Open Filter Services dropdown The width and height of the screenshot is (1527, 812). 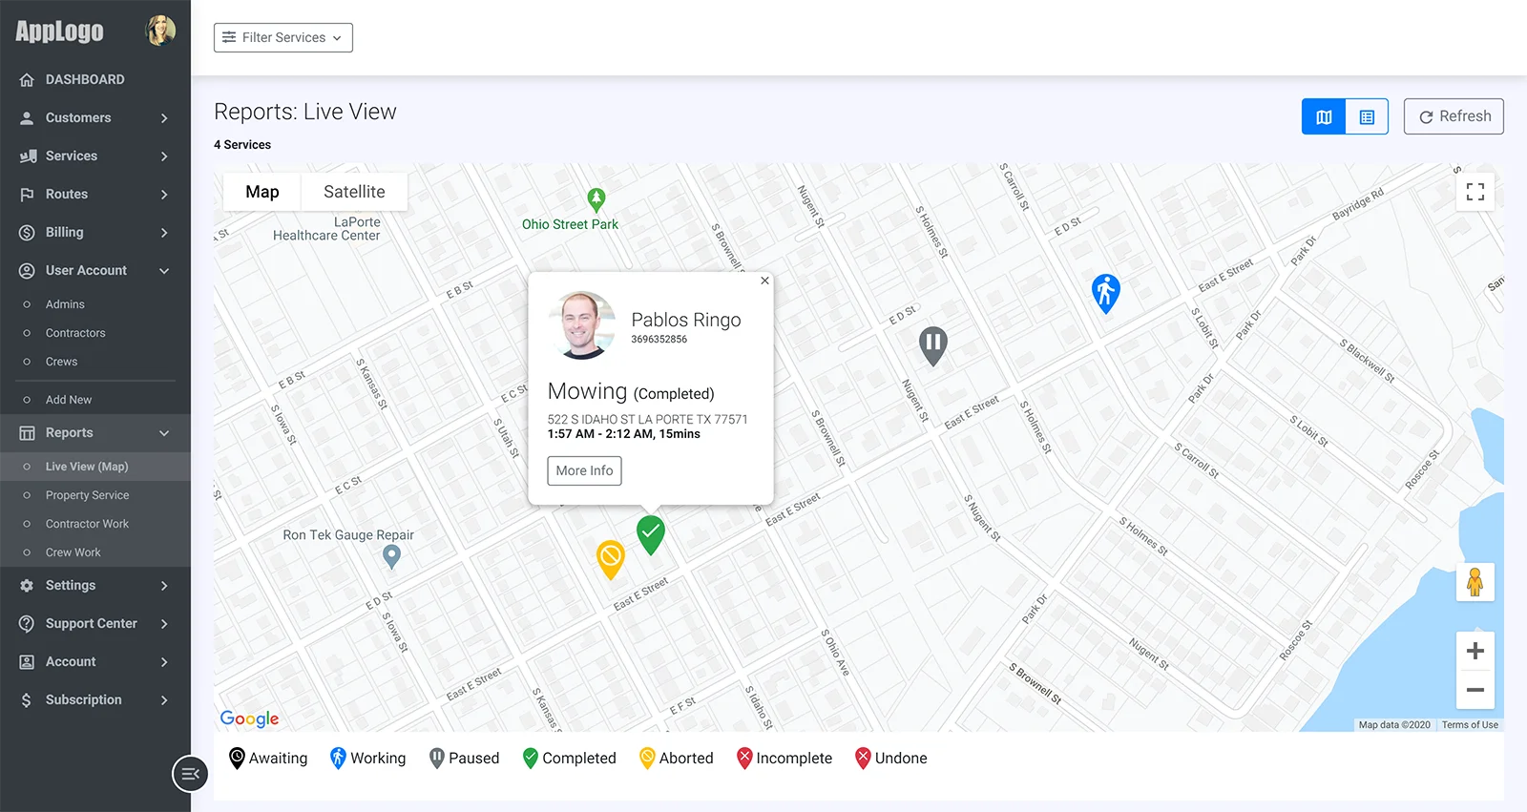pos(283,37)
